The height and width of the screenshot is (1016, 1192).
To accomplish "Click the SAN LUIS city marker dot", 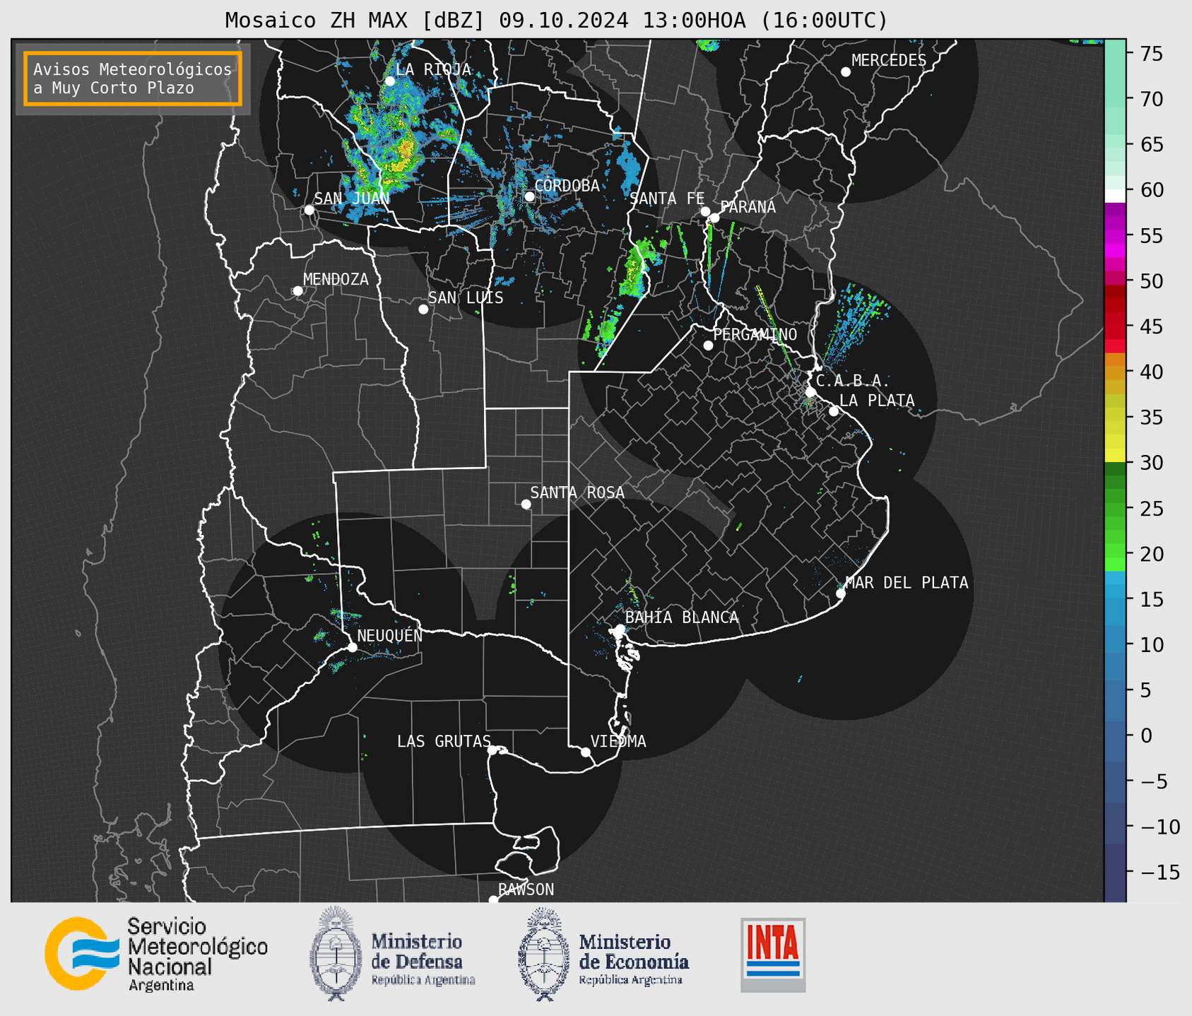I will pos(423,309).
